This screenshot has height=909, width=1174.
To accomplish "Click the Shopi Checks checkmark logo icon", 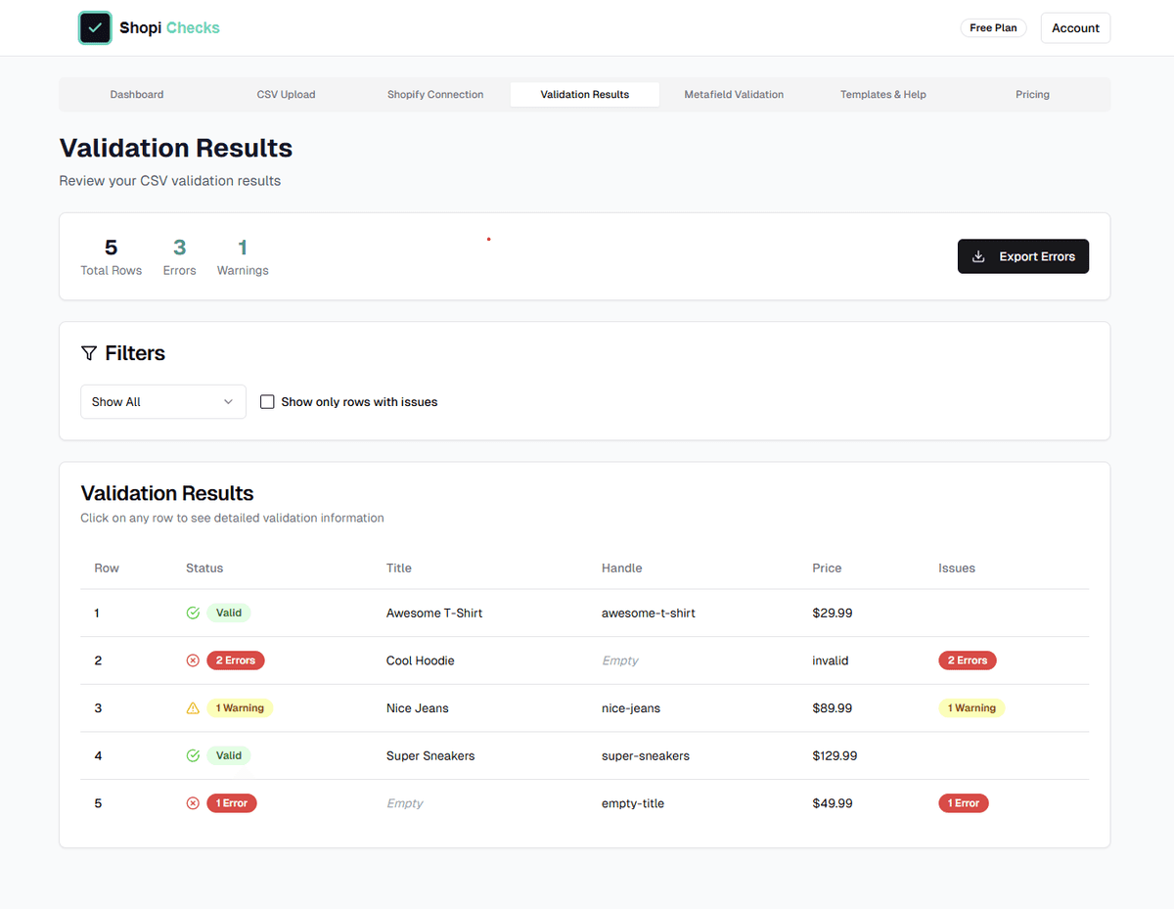I will click(x=95, y=27).
